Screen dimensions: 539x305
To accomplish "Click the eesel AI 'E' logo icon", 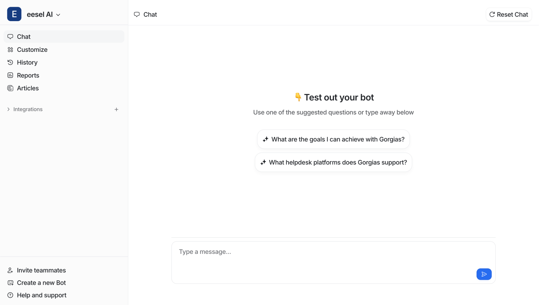I will (14, 14).
